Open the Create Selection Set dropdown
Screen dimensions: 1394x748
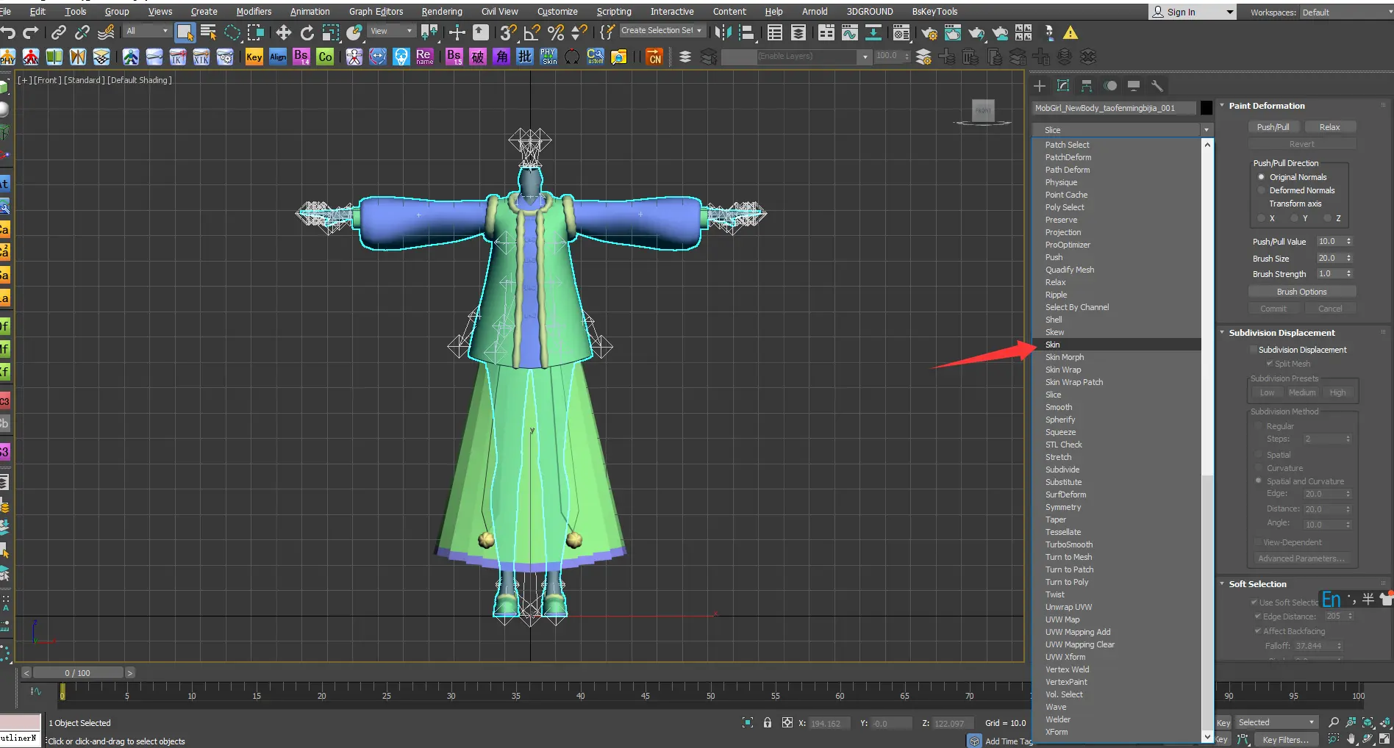click(662, 31)
